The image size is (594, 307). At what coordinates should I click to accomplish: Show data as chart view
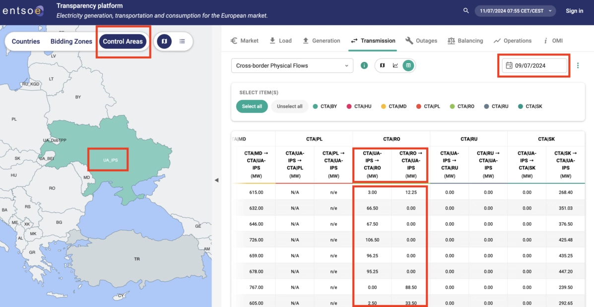pos(395,65)
